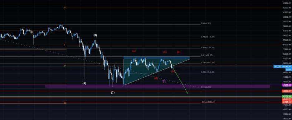The height and width of the screenshot is (120, 292).
Task: Select the 1 (58367) Fibonacci top label
Action: click(x=206, y=23)
